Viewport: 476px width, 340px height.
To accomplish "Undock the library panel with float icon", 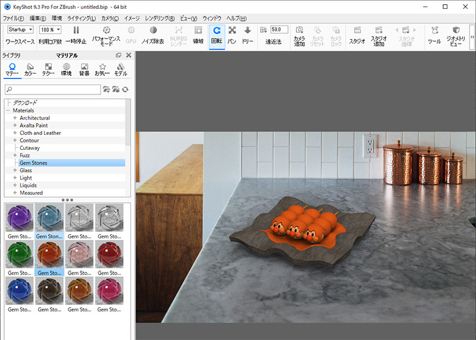I will point(118,55).
